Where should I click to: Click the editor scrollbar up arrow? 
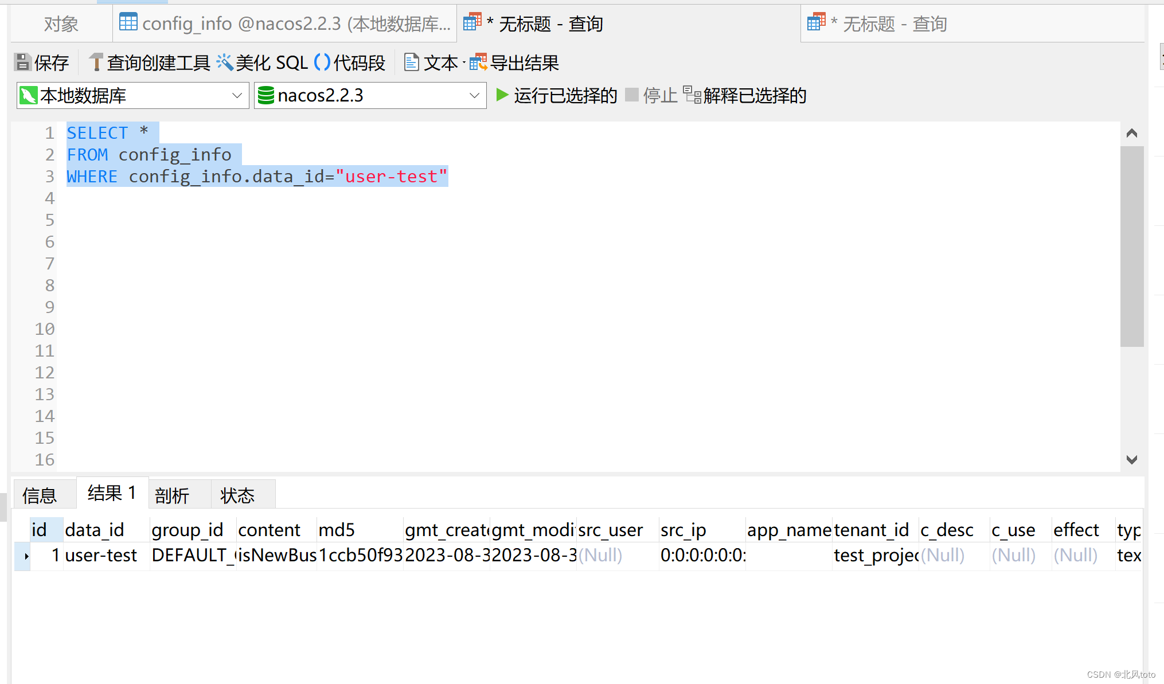click(1132, 134)
